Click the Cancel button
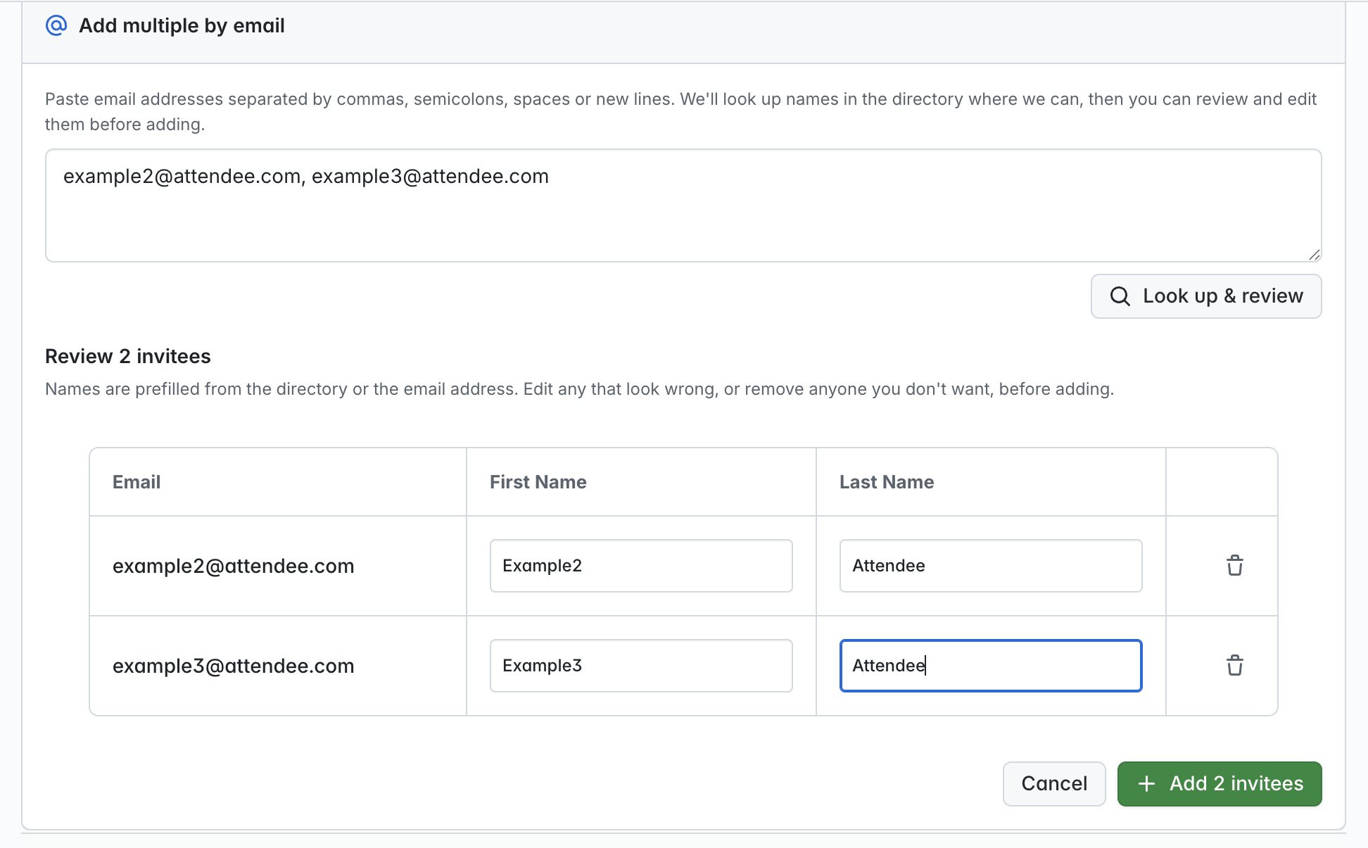The image size is (1368, 848). coord(1054,784)
